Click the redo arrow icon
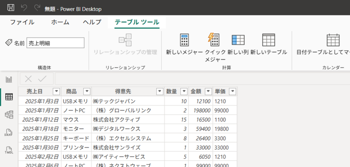The width and height of the screenshot is (350, 167). pyautogui.click(x=37, y=8)
